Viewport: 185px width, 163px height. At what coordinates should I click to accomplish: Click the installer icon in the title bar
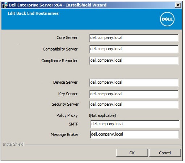point(5,5)
